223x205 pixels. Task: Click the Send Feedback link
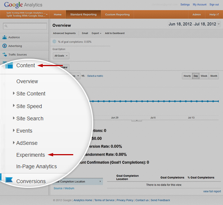click(160, 200)
